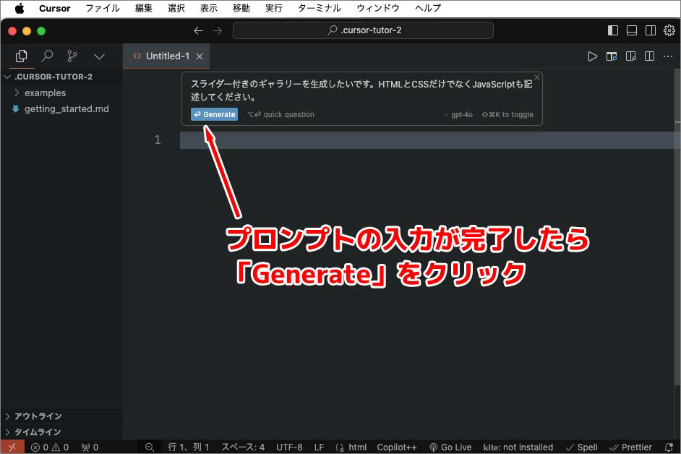Select the Untitled-1 tab
The height and width of the screenshot is (454, 681).
tap(167, 56)
